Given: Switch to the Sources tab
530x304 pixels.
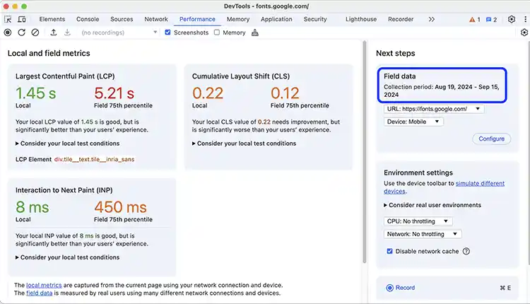Looking at the screenshot, I should [122, 19].
